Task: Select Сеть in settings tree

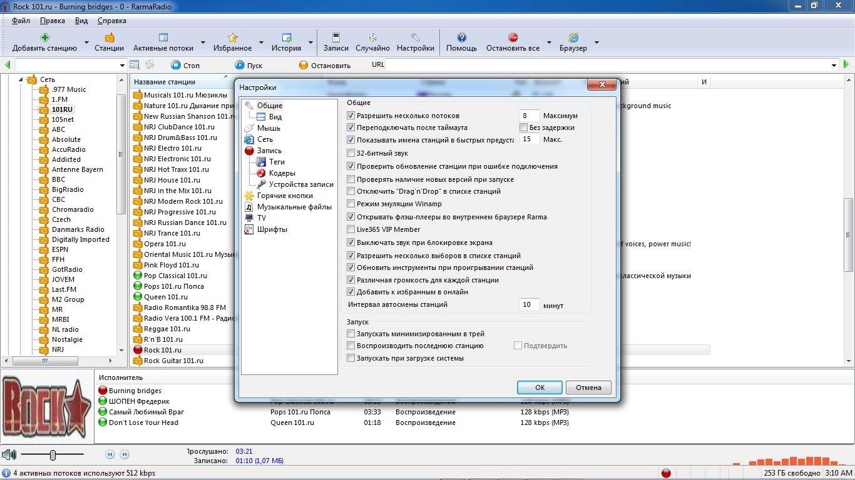Action: 265,139
